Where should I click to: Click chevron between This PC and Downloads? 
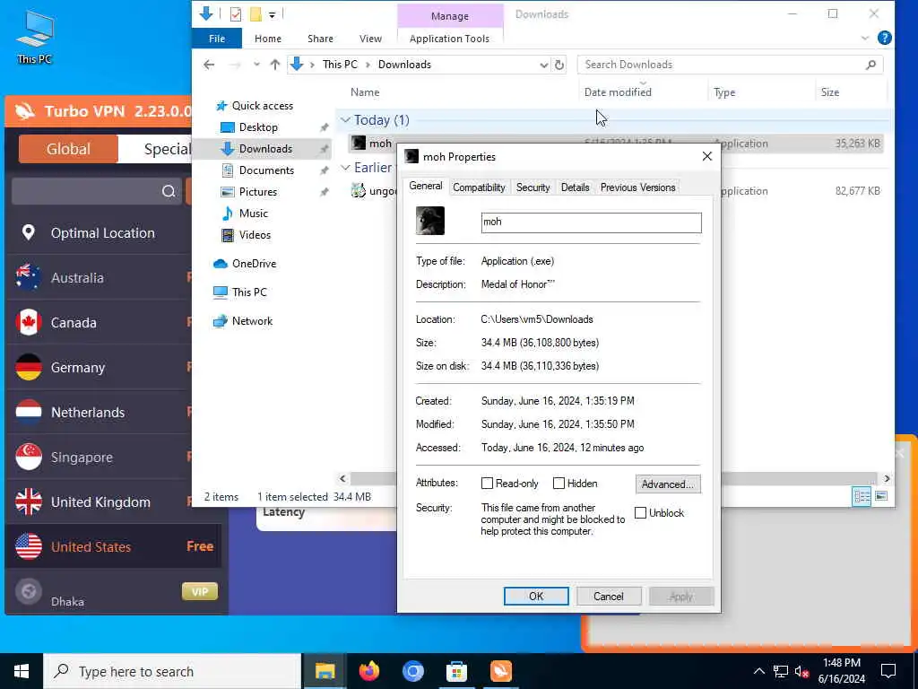point(368,65)
